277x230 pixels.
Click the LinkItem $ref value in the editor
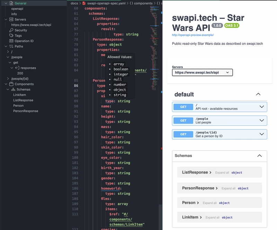(x=127, y=219)
